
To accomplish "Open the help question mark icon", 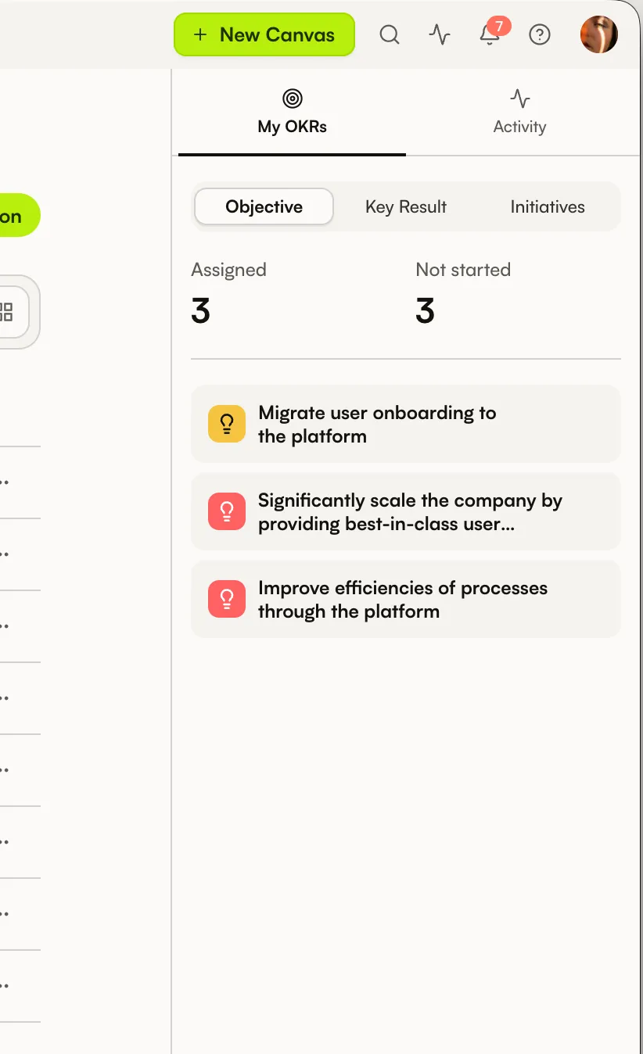I will 540,34.
